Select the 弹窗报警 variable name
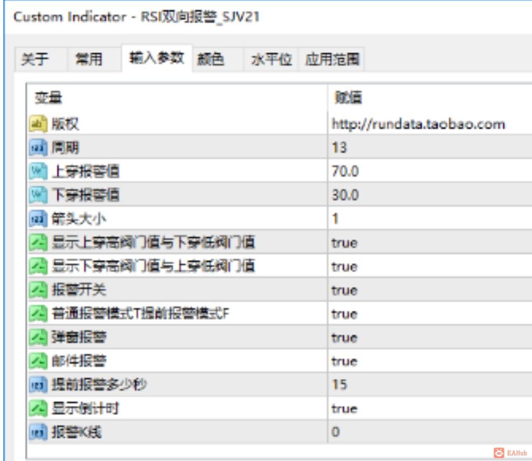532x461 pixels. pyautogui.click(x=79, y=338)
